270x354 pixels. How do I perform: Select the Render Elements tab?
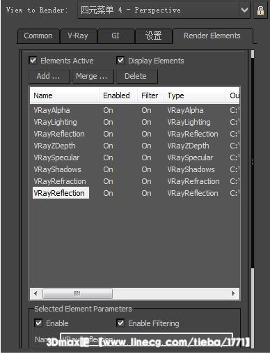pos(212,36)
